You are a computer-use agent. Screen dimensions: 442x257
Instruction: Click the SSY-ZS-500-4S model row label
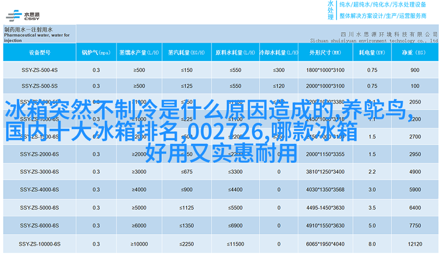coord(39,70)
